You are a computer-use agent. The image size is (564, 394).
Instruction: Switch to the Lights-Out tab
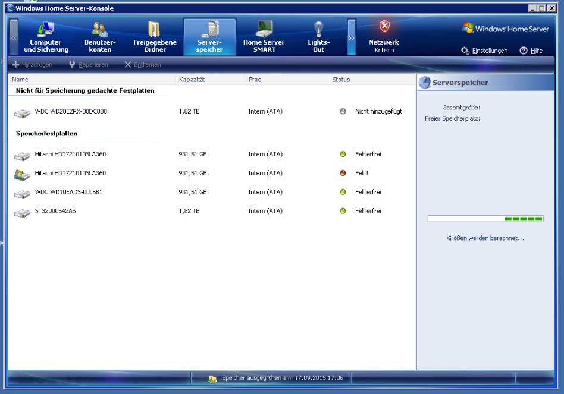(x=318, y=37)
